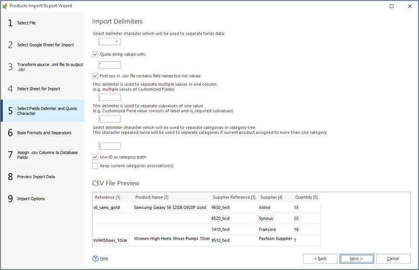Viewport: 419px width, 270px height.
Task: Go to step 7 Assign .csv Columns to Database Fields
Action: click(x=43, y=155)
